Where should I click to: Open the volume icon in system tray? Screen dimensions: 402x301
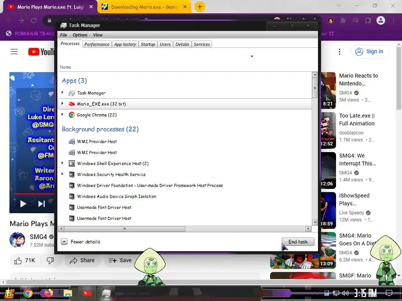coord(345,293)
